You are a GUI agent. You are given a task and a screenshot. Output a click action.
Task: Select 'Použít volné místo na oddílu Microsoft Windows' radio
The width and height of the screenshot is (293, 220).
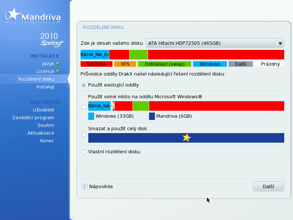(84, 107)
